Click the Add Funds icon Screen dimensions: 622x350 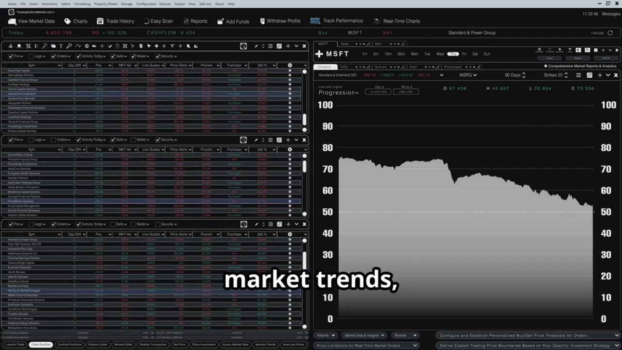[x=220, y=21]
